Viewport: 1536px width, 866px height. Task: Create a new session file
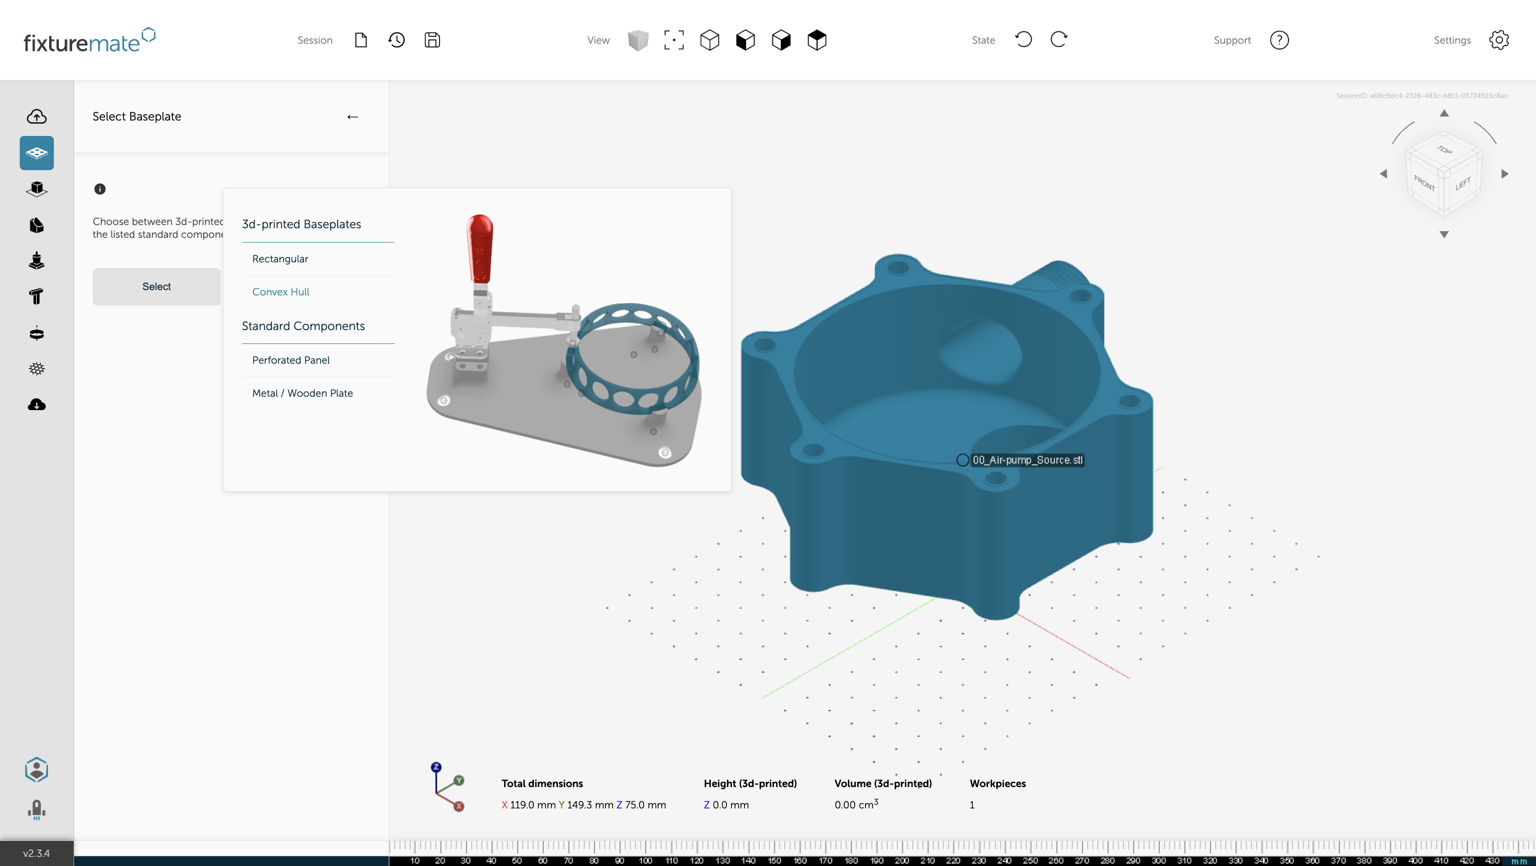[361, 40]
